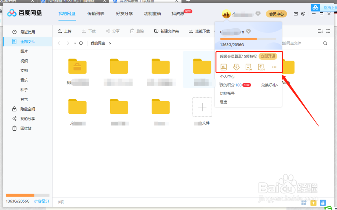The width and height of the screenshot is (337, 210).
Task: Switch to 传输列表 tab
Action: pyautogui.click(x=96, y=14)
